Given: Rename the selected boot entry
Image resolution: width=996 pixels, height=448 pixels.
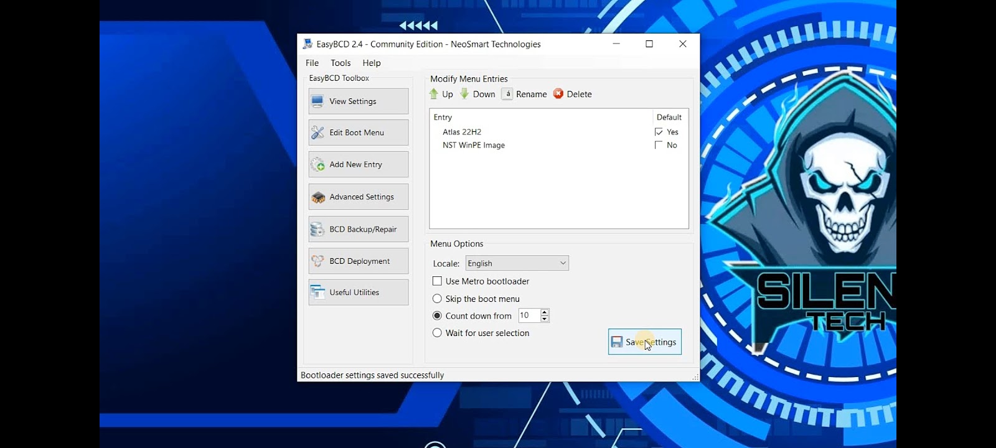Looking at the screenshot, I should [x=524, y=94].
